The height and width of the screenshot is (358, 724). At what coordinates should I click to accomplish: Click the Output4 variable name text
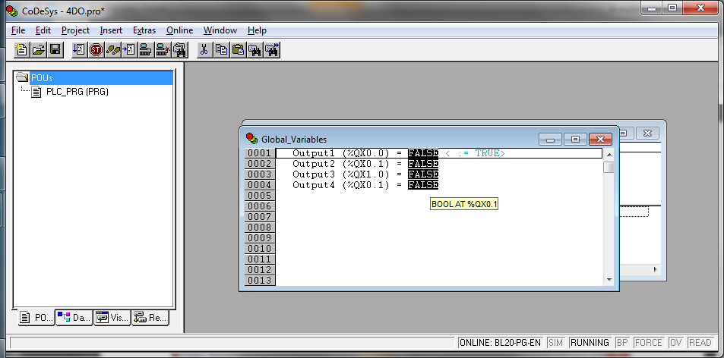pyautogui.click(x=314, y=185)
